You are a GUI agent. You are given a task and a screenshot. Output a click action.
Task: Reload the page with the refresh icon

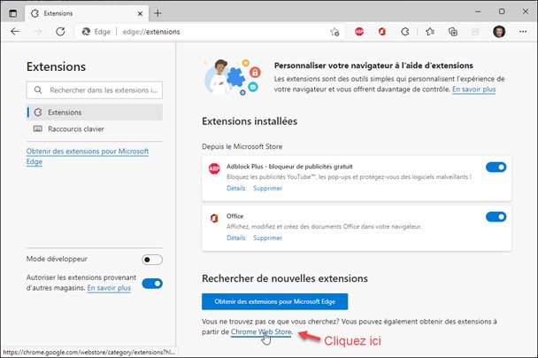[x=60, y=32]
